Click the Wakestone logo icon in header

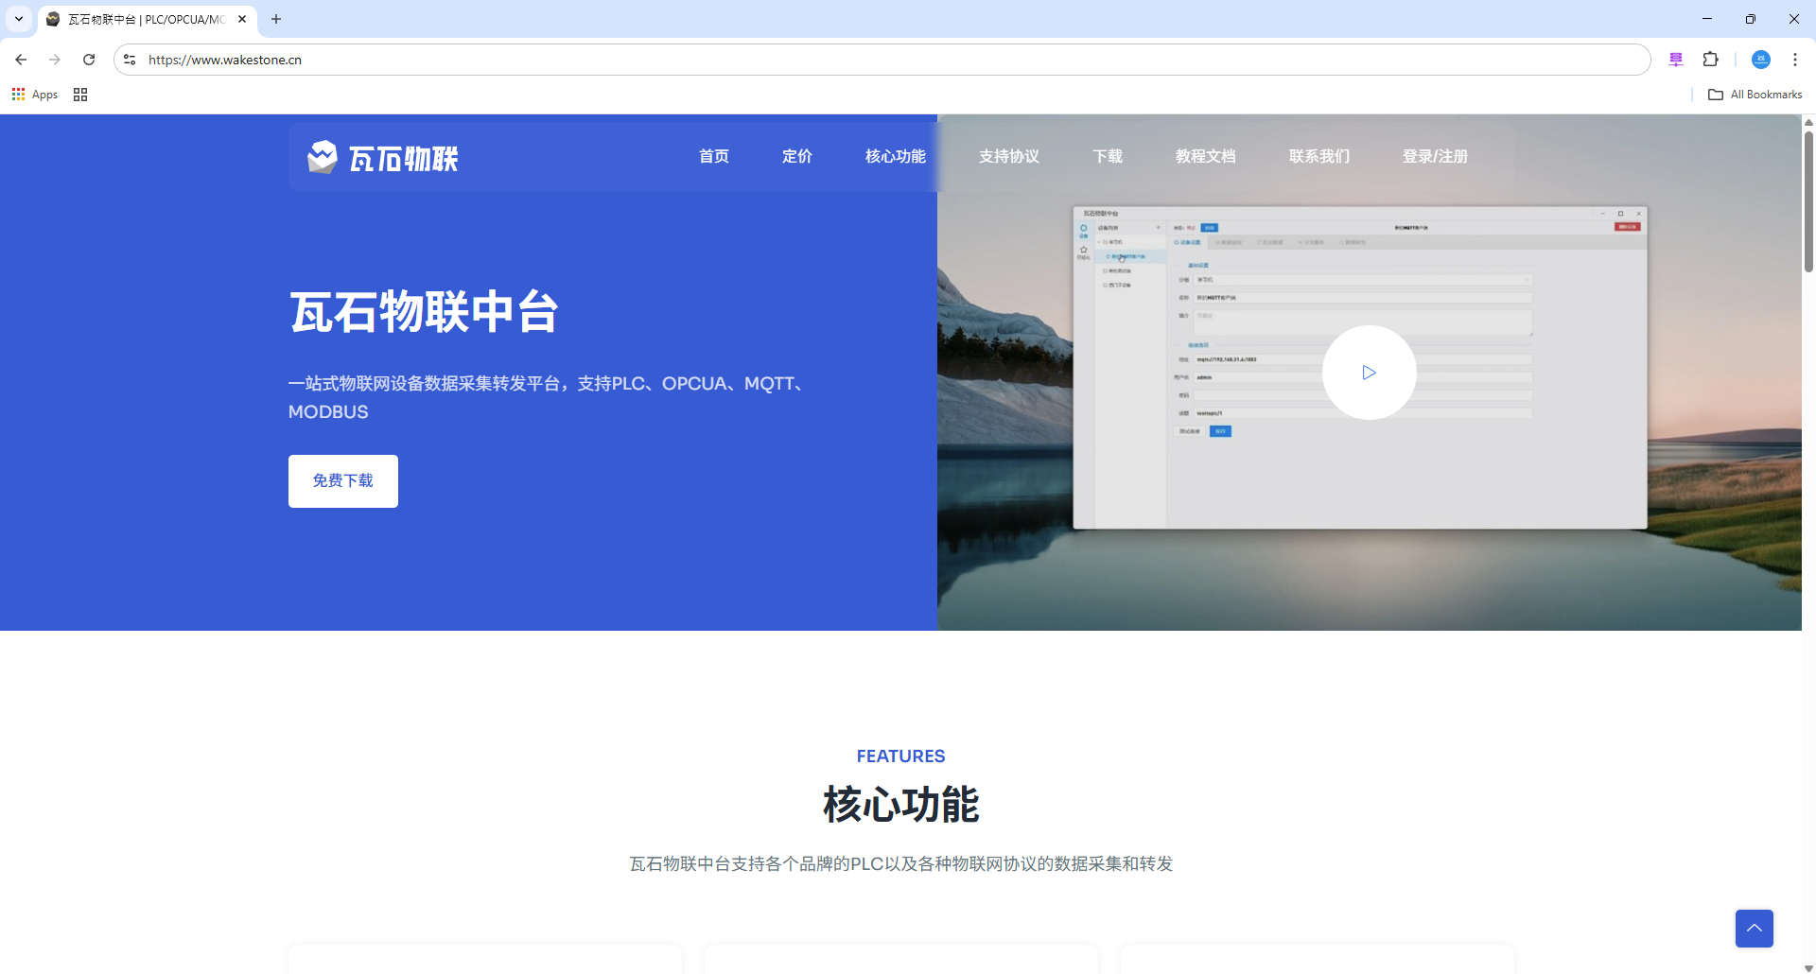click(323, 157)
